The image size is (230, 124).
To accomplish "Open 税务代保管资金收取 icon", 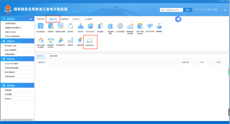I will [140, 26].
